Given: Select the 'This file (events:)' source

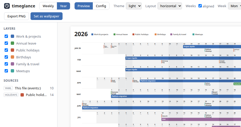Looking at the screenshot, I should pos(28,88).
